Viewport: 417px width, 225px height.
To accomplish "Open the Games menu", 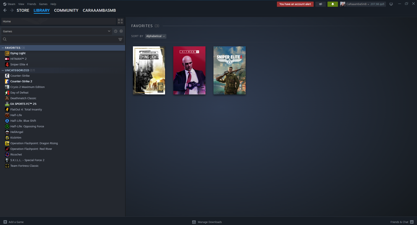I will coord(43,4).
